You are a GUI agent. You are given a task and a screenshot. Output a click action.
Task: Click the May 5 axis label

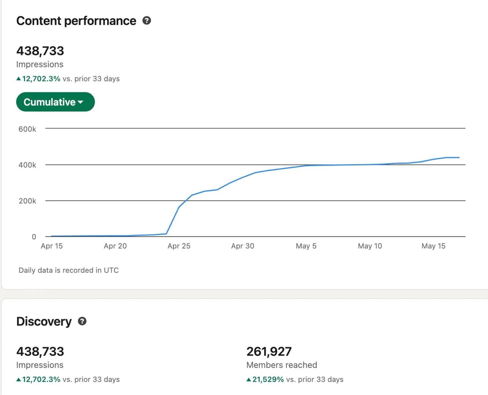[306, 246]
